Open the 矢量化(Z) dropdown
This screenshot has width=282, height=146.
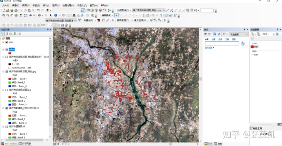[90, 20]
